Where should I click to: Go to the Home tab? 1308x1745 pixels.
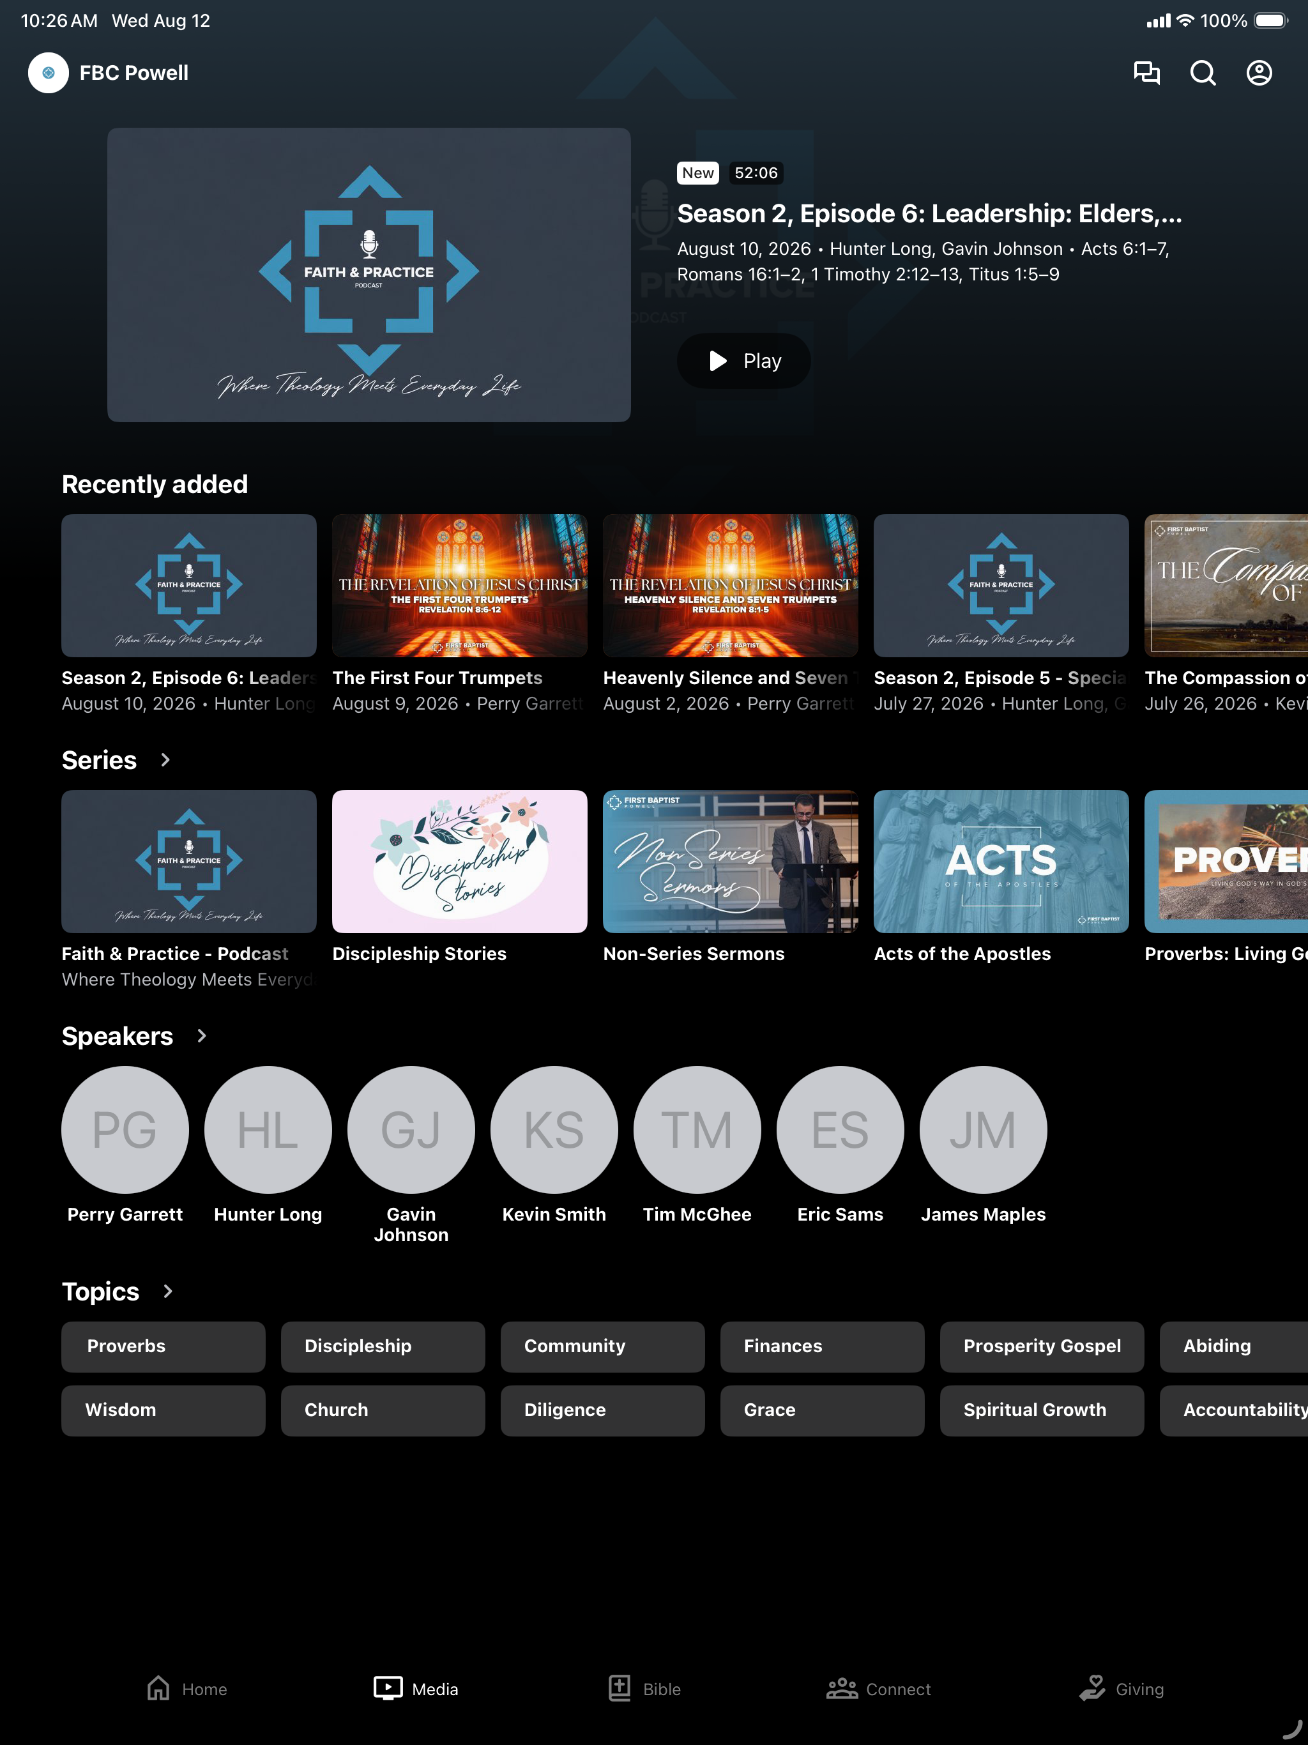187,1689
